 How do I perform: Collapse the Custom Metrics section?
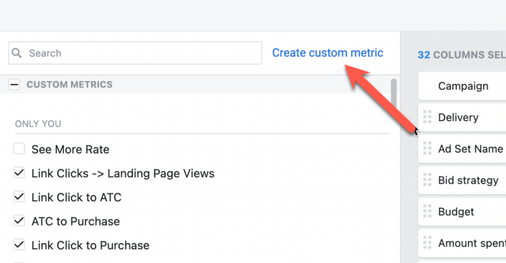pyautogui.click(x=14, y=85)
